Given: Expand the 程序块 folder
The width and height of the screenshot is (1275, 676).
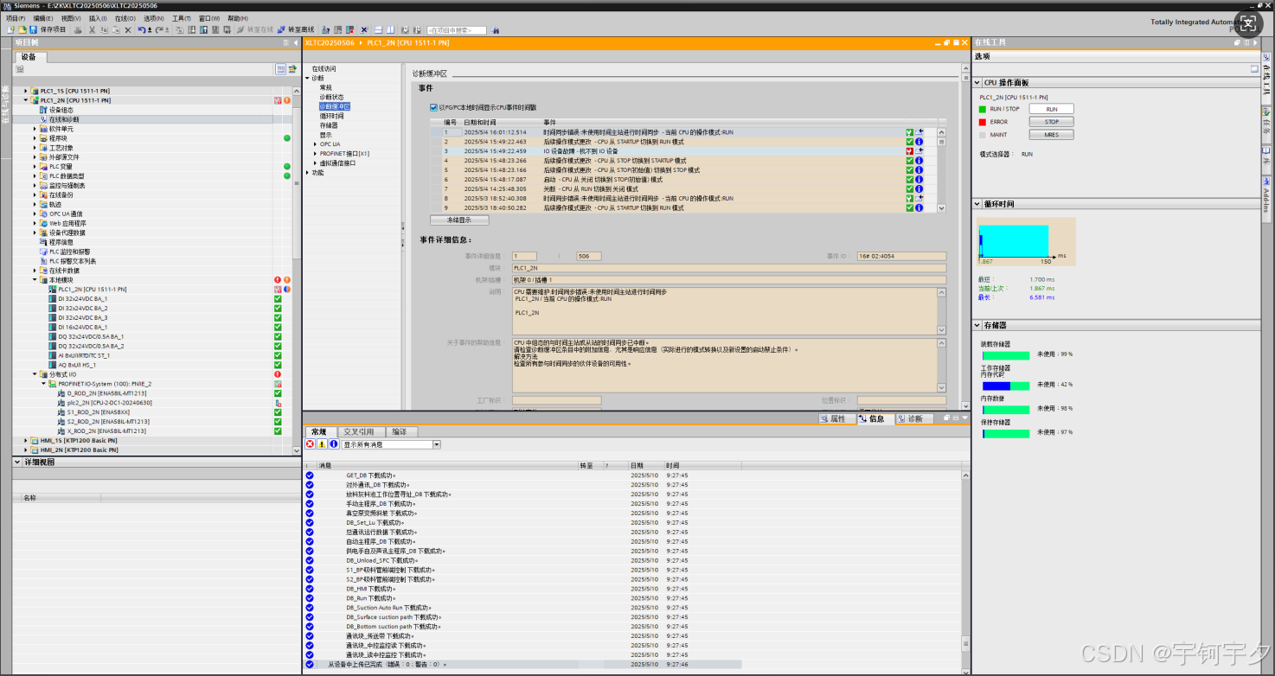Looking at the screenshot, I should click(35, 138).
